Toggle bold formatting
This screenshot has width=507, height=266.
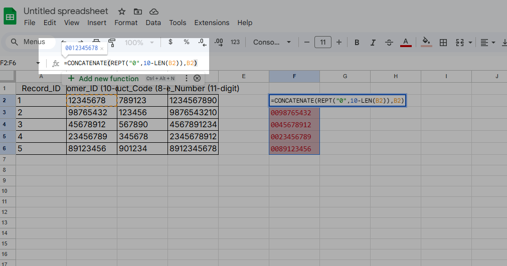(357, 43)
